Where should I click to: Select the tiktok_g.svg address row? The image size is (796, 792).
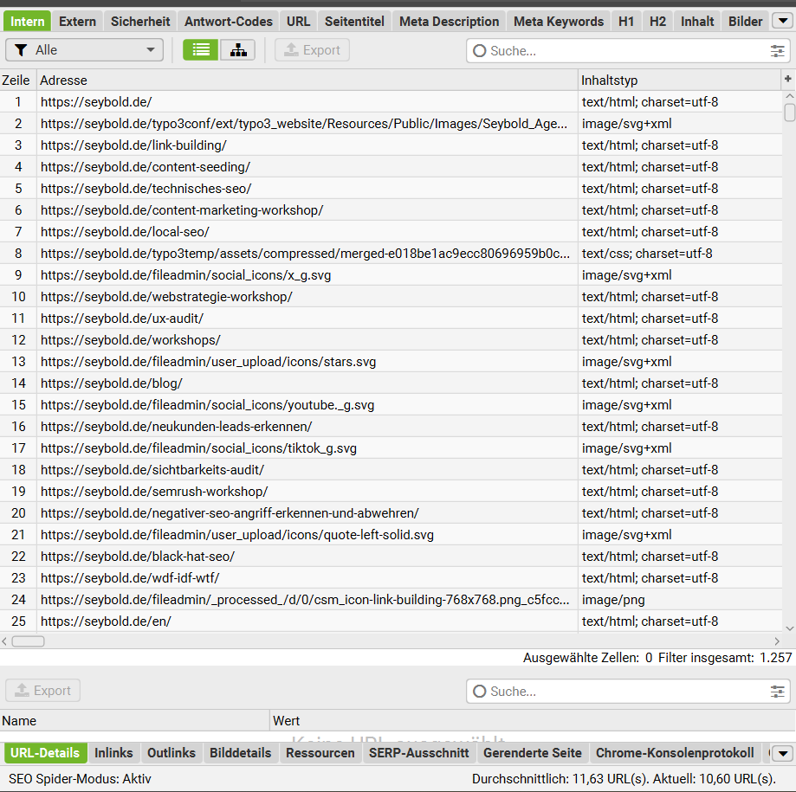[x=391, y=448]
